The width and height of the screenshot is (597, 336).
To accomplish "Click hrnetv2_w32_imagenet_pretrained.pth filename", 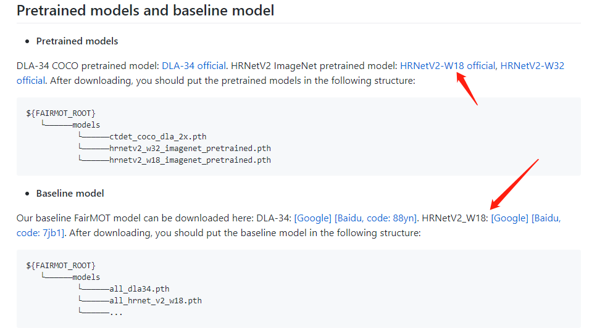I will 190,149.
